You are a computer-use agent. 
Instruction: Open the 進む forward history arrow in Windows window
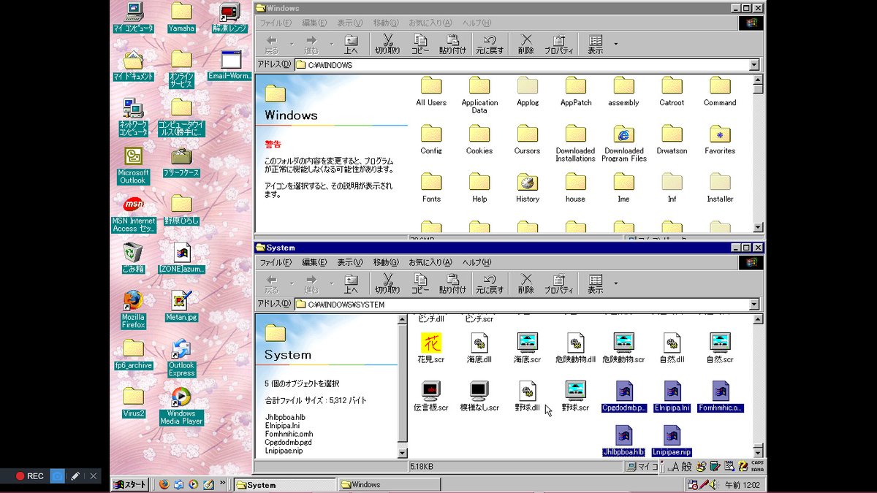point(330,44)
